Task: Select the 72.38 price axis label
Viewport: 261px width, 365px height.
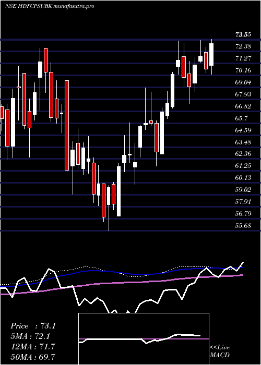Action: (x=243, y=47)
